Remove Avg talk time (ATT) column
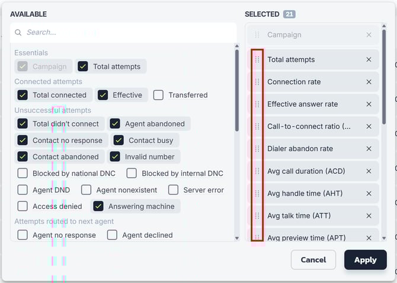 click(x=369, y=216)
